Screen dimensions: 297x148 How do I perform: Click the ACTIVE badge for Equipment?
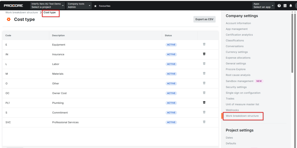(171, 45)
